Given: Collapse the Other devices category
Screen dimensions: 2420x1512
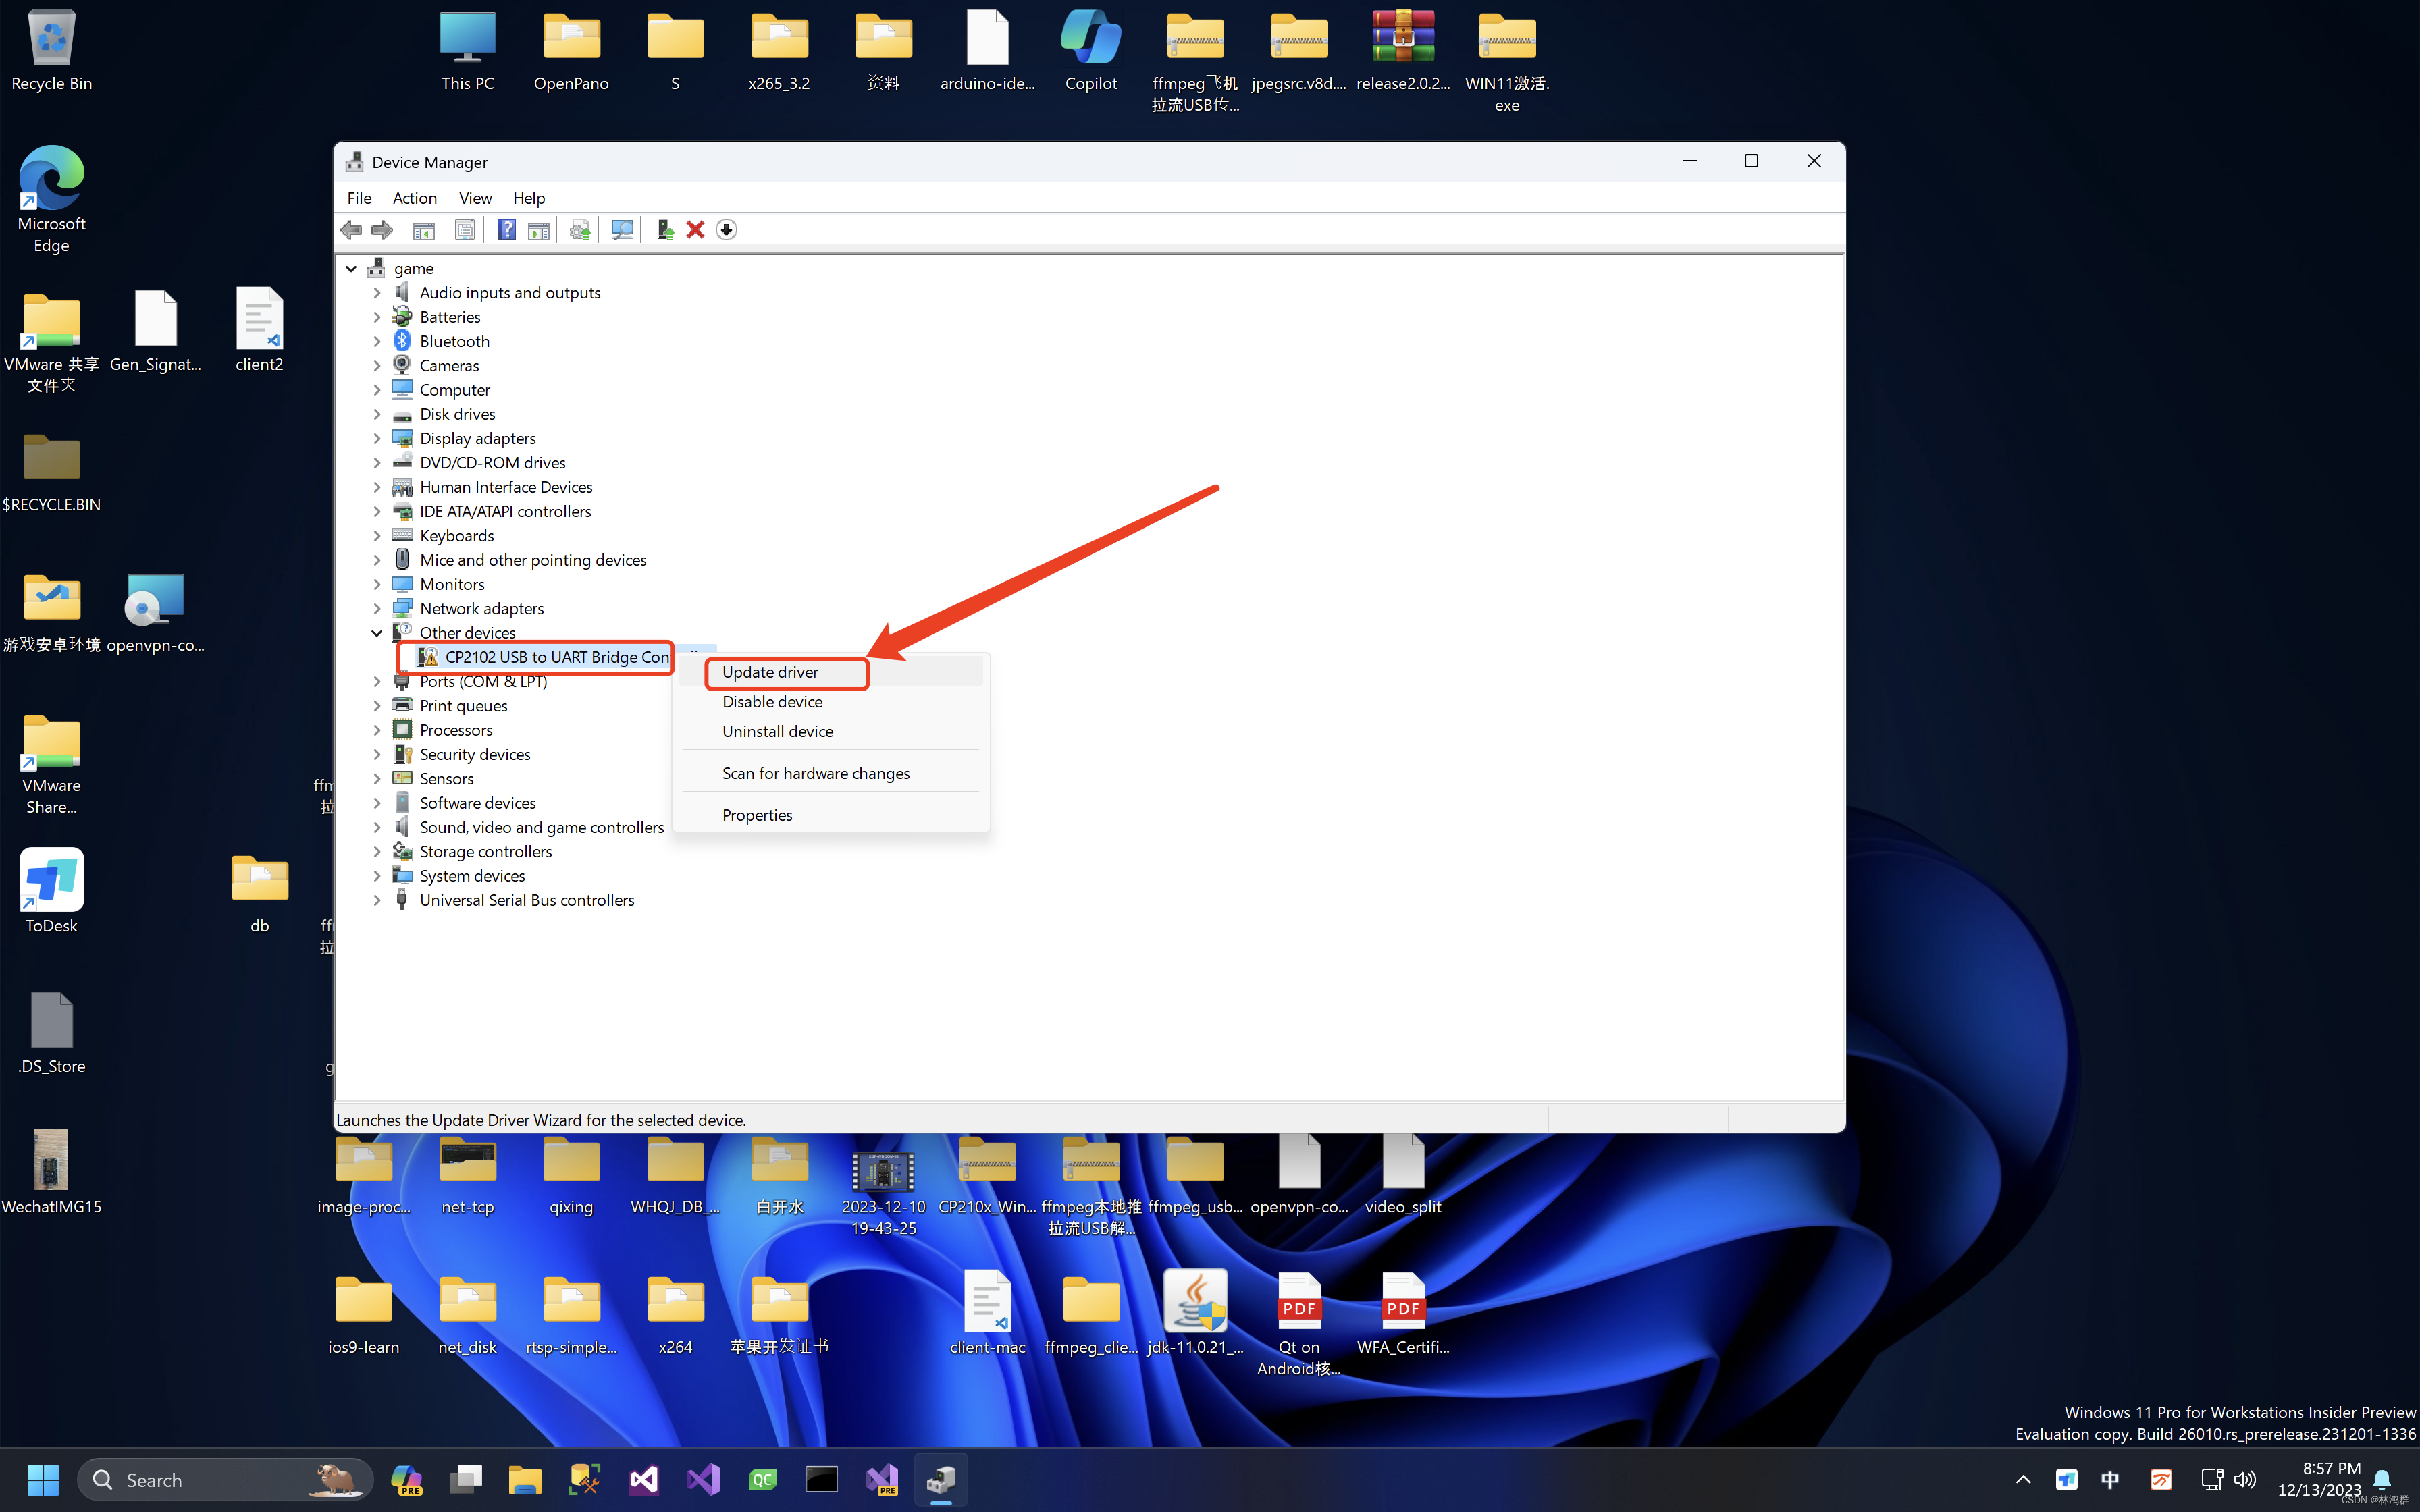Looking at the screenshot, I should coord(377,633).
